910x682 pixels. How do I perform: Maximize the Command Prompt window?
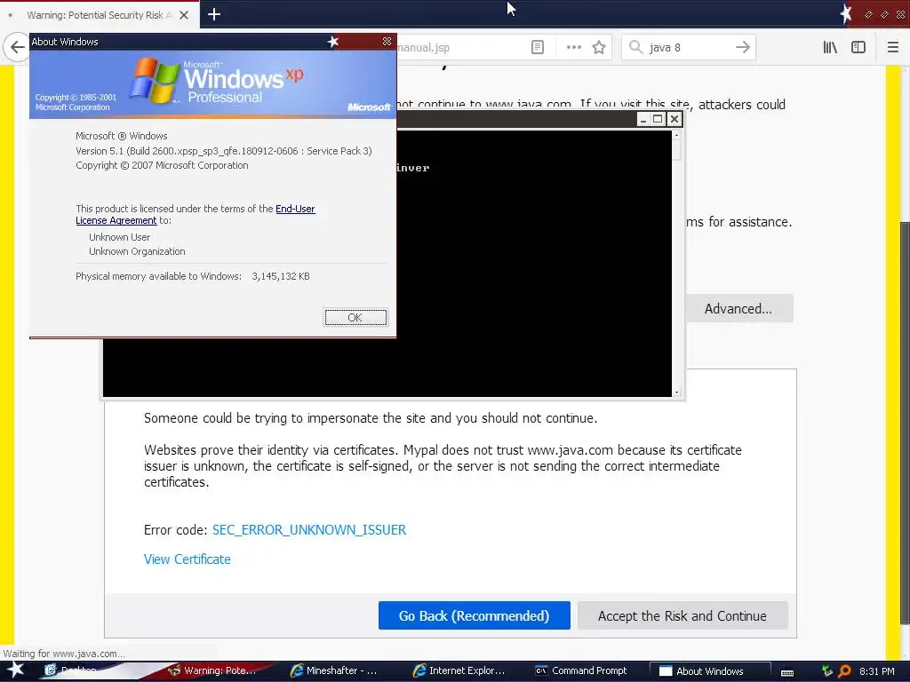pos(659,120)
